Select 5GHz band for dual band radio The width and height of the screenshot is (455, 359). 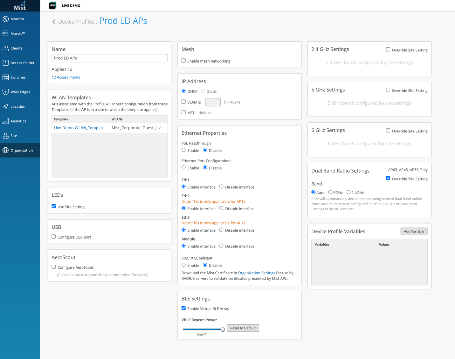[330, 192]
